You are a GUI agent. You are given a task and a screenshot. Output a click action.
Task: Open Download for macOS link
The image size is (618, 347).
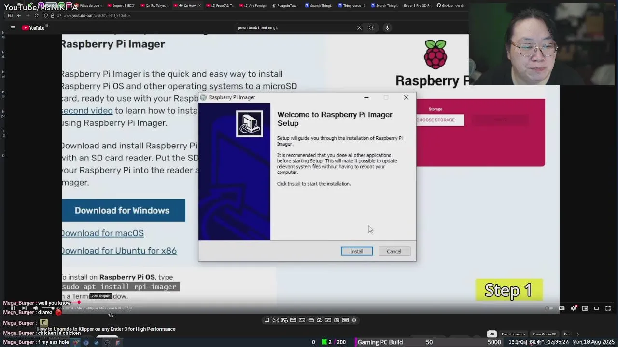point(102,233)
